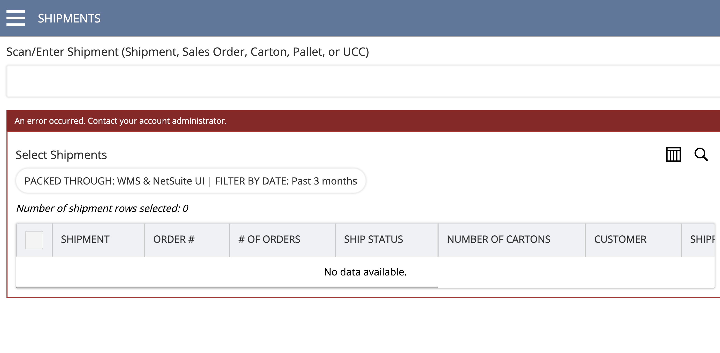Click the shipment rows selected counter text
Screen dimensions: 720x353
point(102,208)
